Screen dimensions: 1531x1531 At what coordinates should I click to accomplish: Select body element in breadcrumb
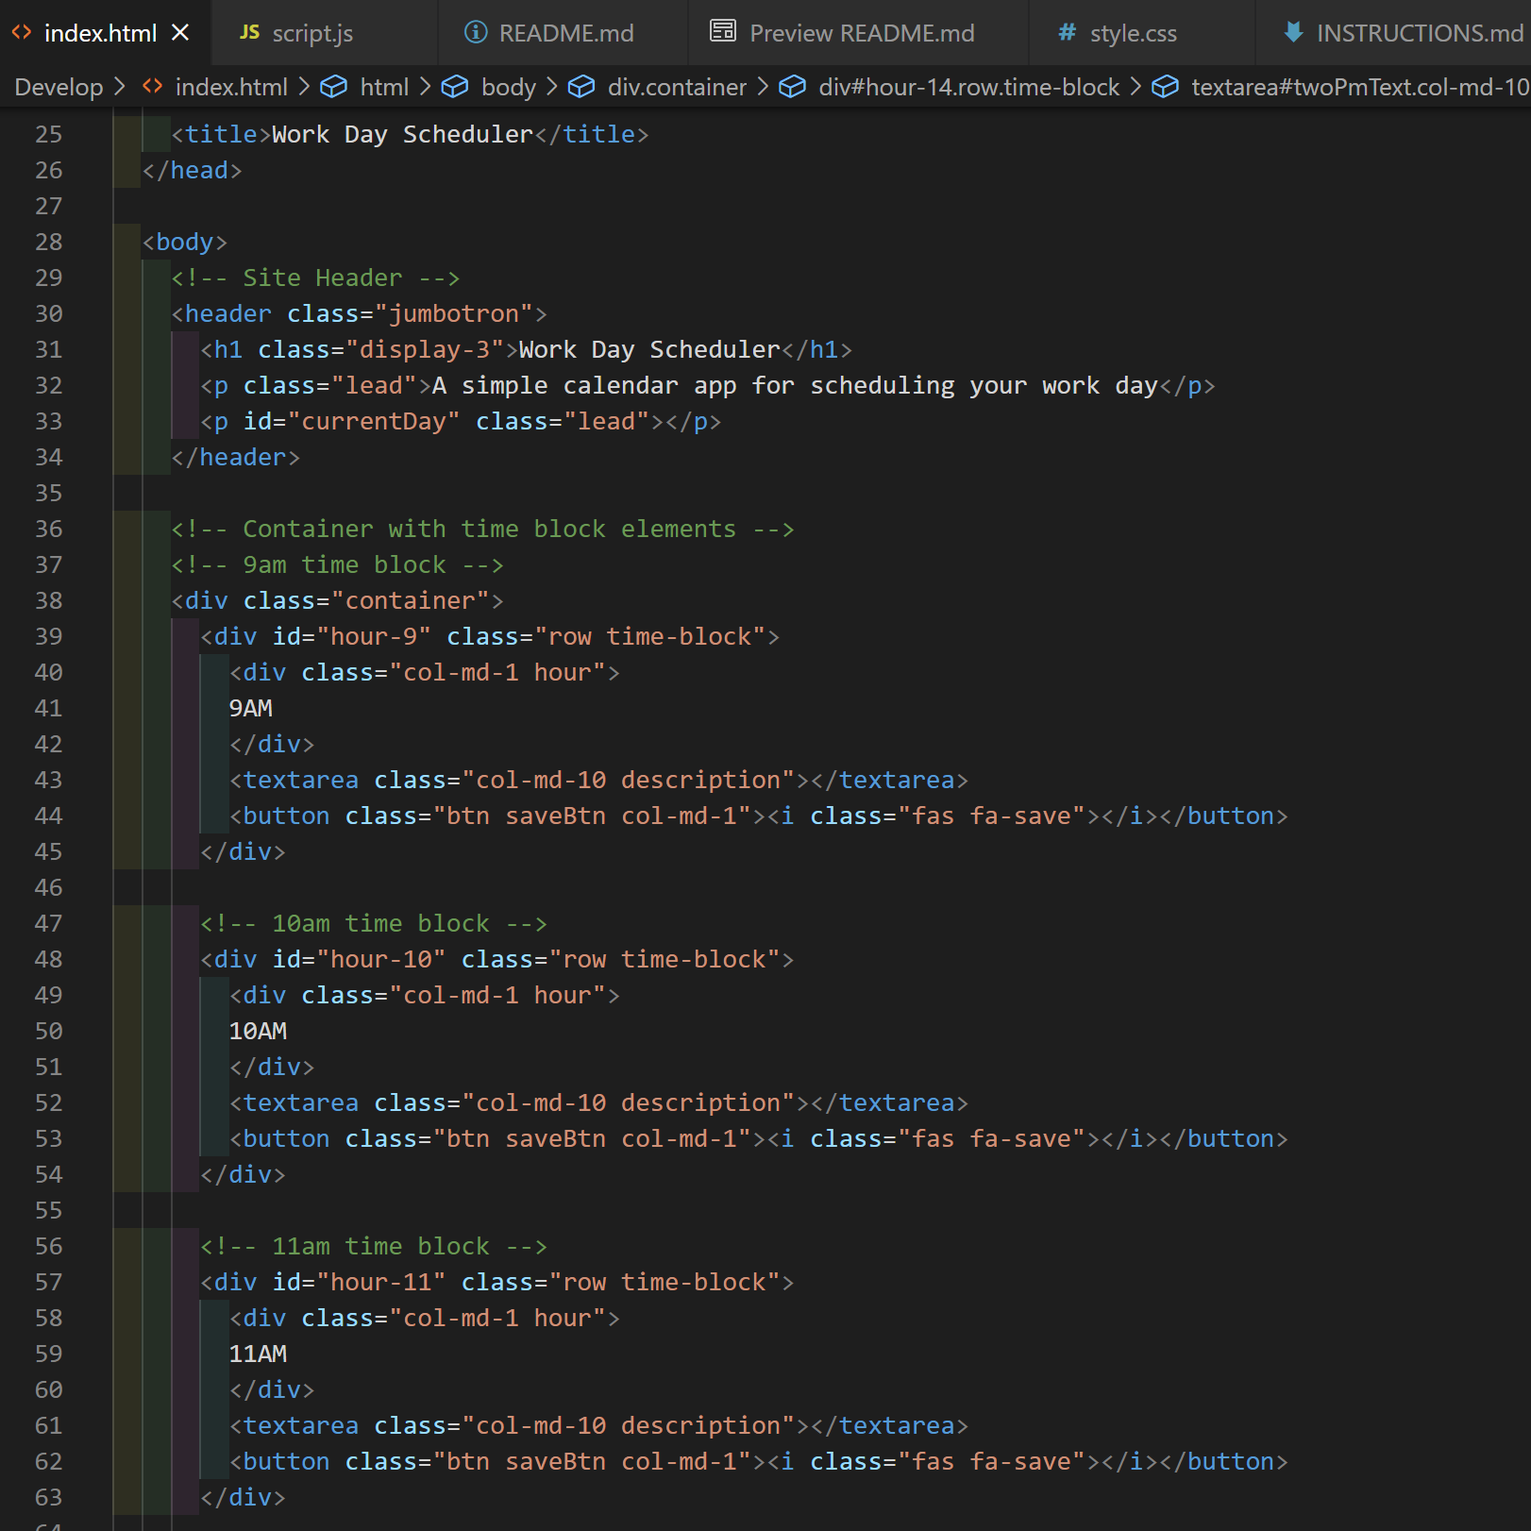click(x=509, y=87)
